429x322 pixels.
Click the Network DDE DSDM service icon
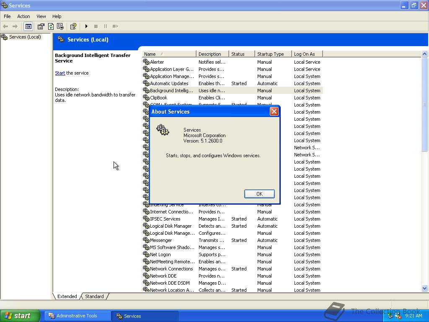pyautogui.click(x=146, y=283)
